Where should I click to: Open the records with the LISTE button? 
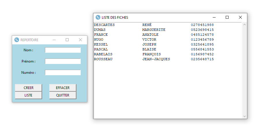(28, 95)
